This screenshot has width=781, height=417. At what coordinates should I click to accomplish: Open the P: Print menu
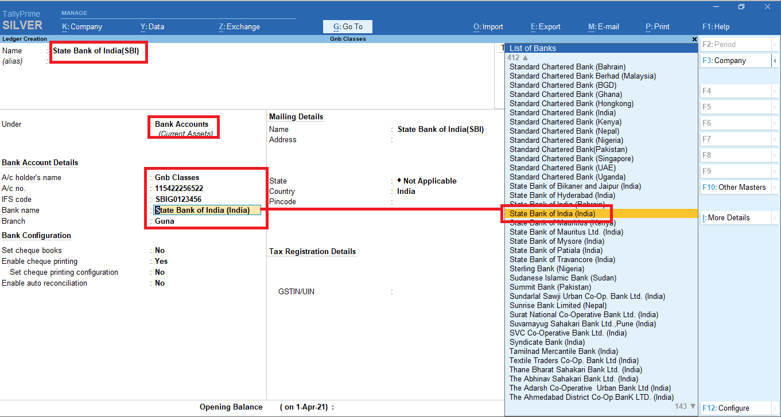tap(656, 26)
